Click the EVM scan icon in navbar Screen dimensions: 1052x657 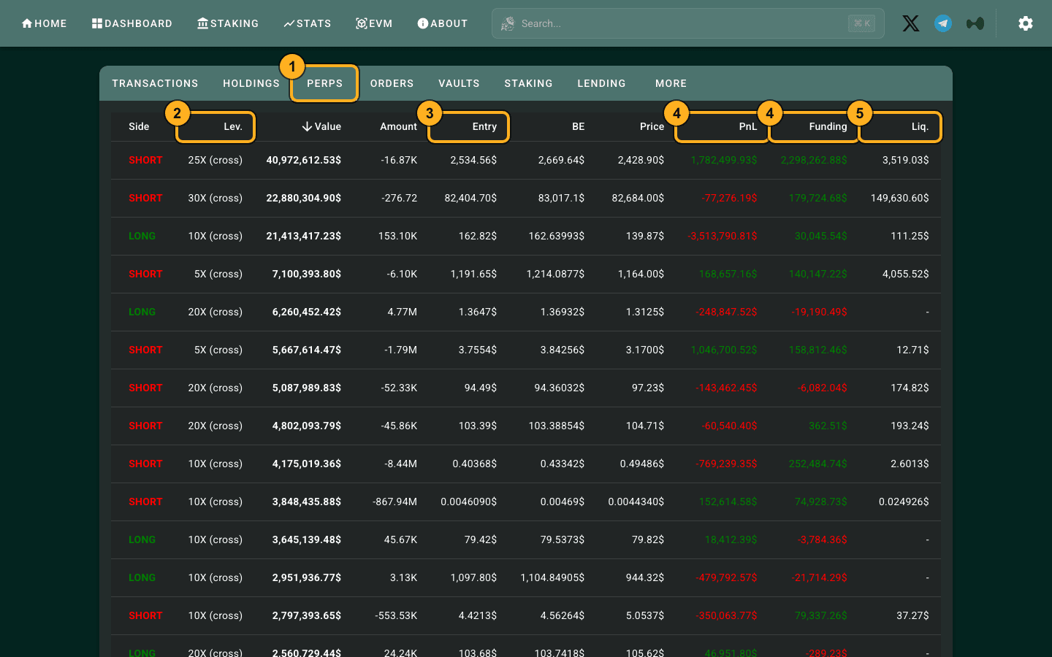[361, 23]
